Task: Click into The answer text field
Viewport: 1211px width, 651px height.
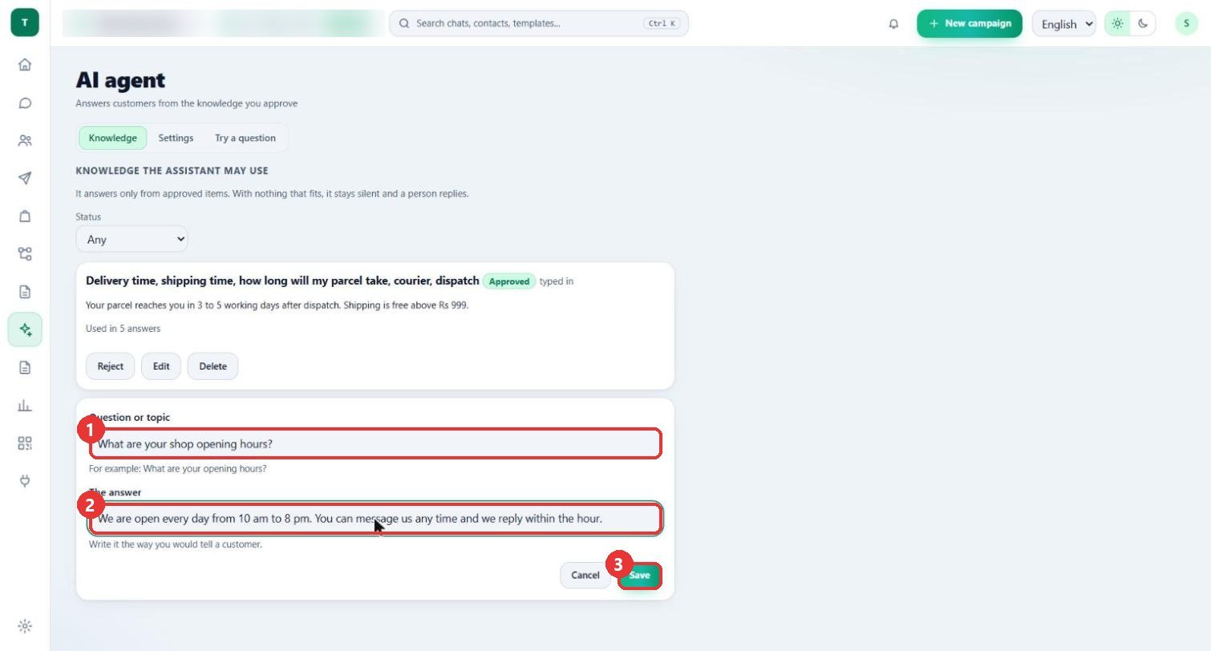Action: 375,519
